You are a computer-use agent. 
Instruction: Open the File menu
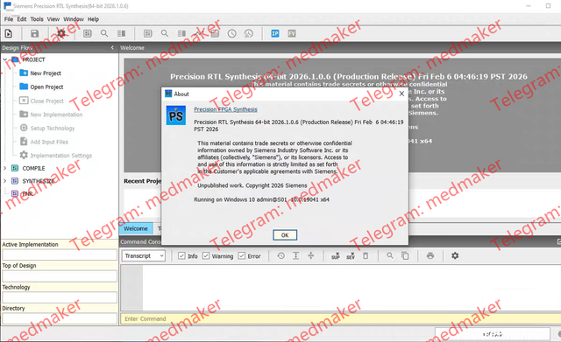9,19
